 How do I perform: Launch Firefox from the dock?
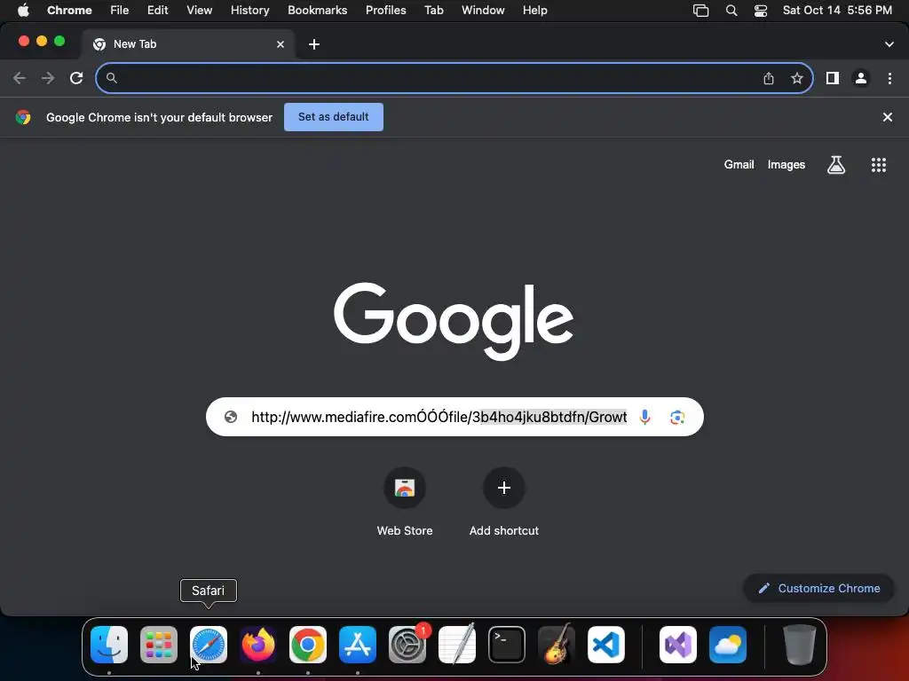(258, 645)
